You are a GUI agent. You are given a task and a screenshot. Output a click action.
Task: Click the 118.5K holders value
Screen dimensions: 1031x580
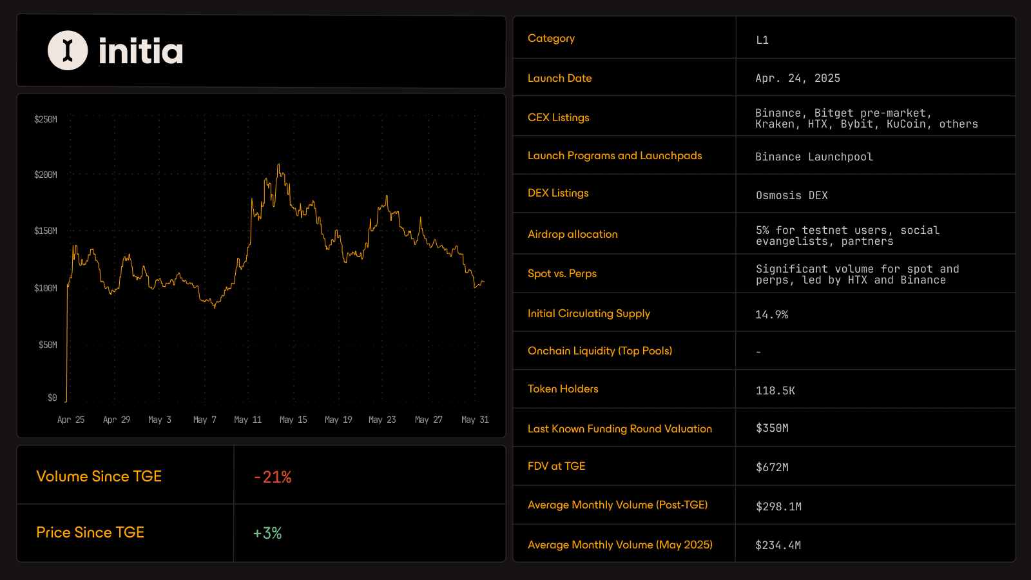click(x=776, y=391)
